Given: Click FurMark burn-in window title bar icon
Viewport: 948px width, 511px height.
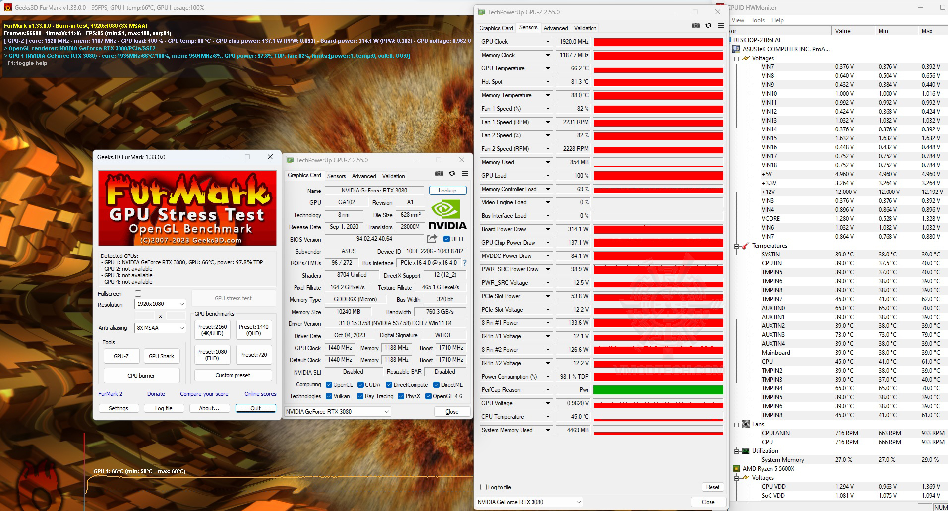Looking at the screenshot, I should click(7, 7).
